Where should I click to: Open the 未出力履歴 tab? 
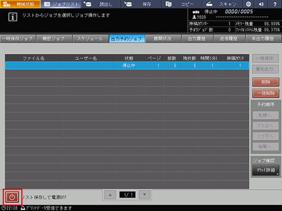click(x=263, y=39)
